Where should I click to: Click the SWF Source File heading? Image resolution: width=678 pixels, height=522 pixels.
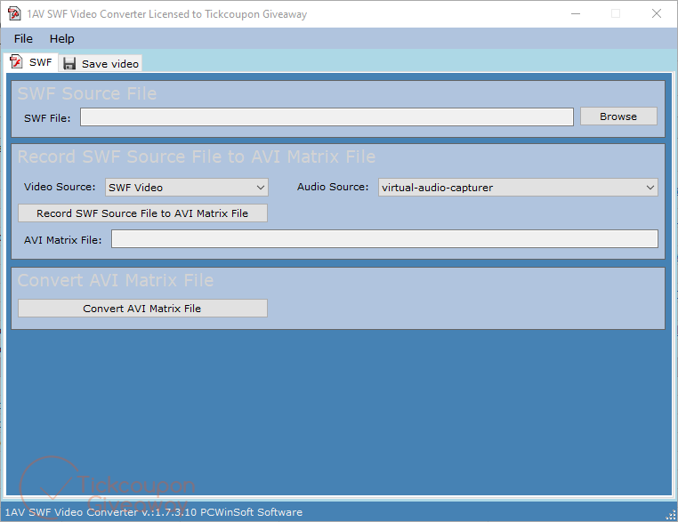(87, 93)
